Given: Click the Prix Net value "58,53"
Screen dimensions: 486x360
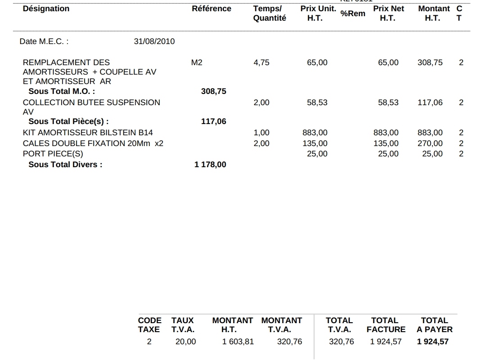Looking at the screenshot, I should (x=388, y=102).
